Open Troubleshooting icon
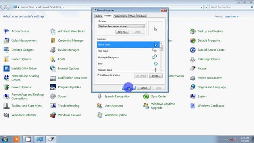254x143 pixels. (x=53, y=106)
